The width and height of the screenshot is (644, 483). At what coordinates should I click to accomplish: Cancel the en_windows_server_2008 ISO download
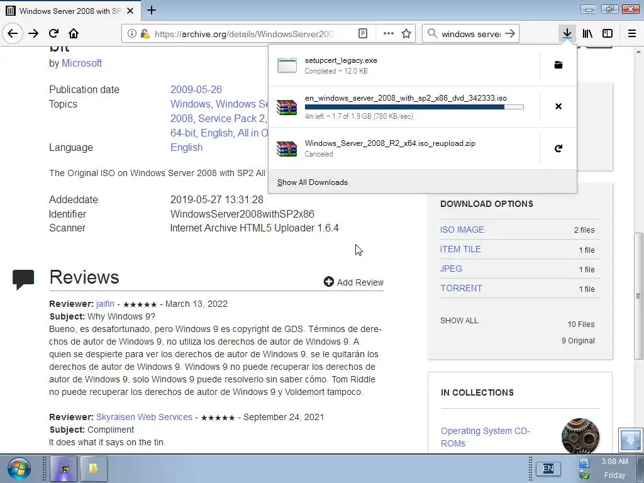(558, 106)
